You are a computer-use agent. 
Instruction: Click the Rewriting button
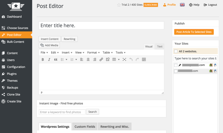(x=69, y=39)
